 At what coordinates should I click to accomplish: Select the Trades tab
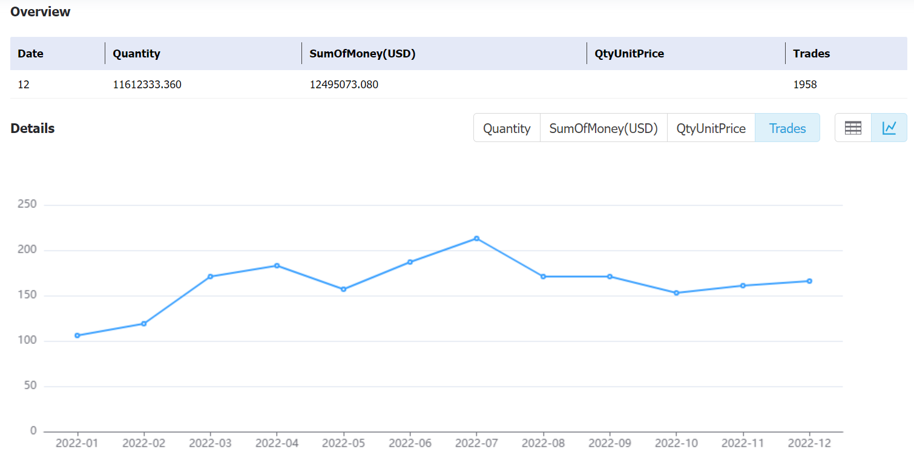787,128
